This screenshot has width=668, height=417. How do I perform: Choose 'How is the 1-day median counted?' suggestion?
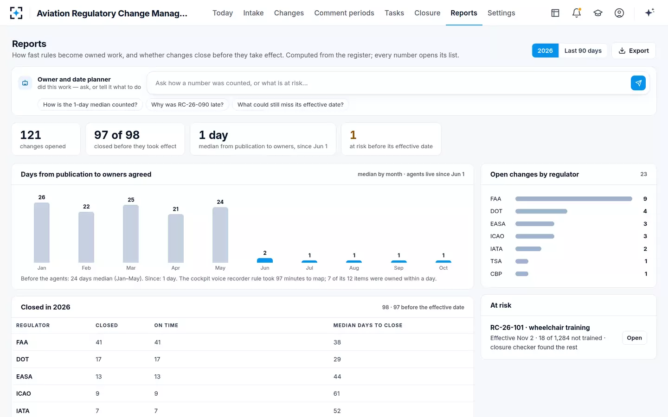[x=90, y=105]
